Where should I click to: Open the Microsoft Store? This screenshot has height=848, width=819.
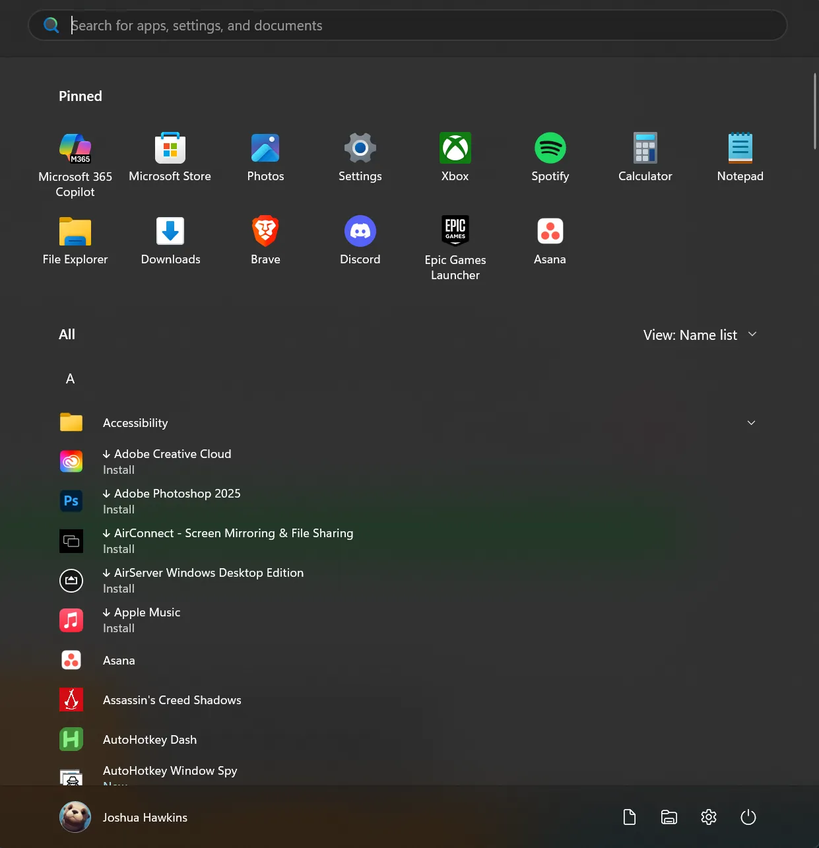[x=170, y=157]
